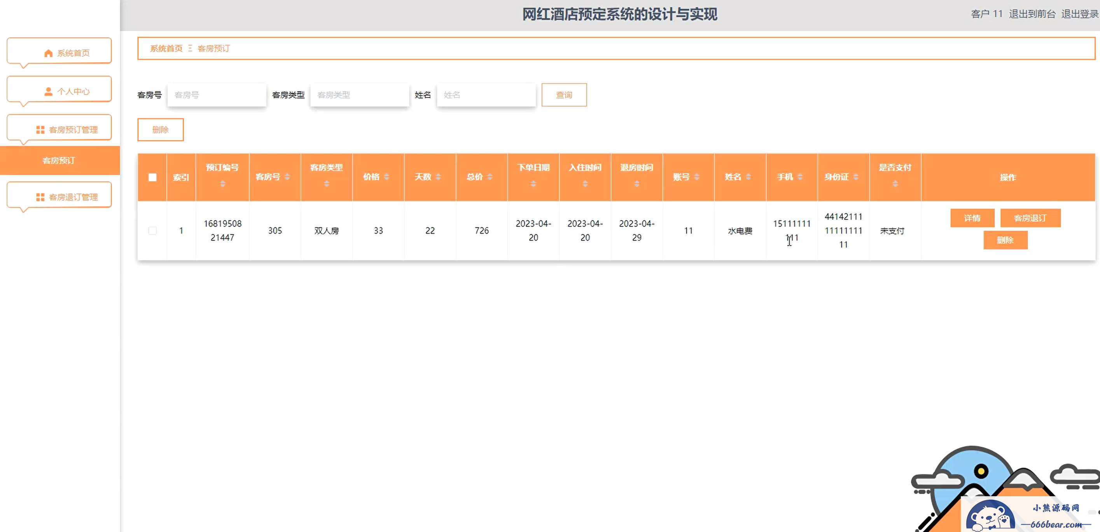Check the checkbox for row 1
Screen dimensions: 1100x532
point(152,231)
